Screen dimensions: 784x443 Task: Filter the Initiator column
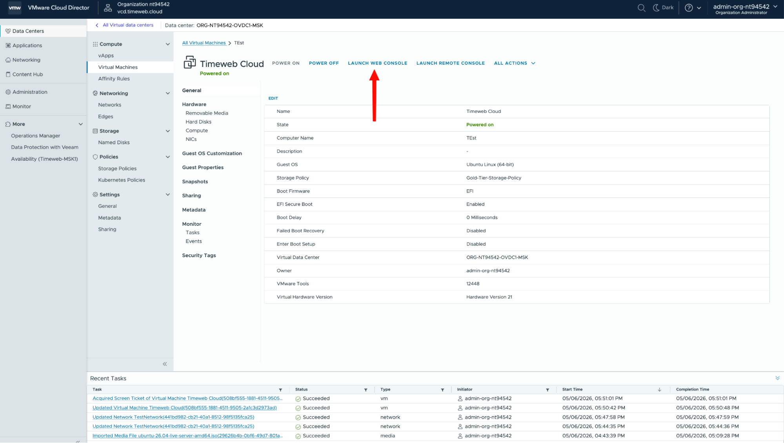coord(547,390)
